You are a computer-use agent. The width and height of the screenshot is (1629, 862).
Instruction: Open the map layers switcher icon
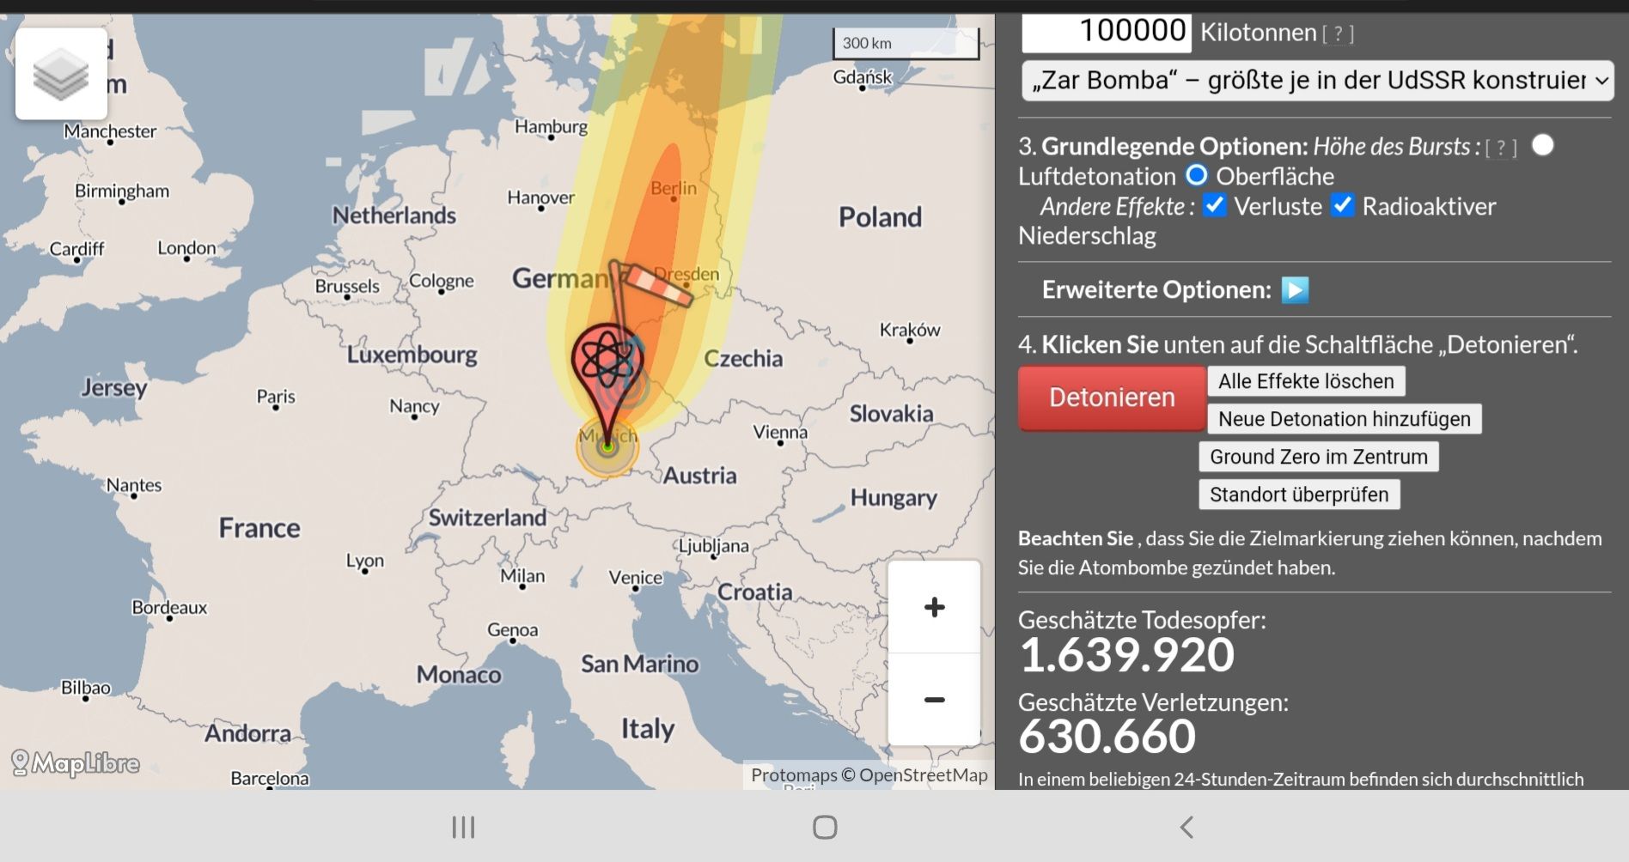[61, 74]
